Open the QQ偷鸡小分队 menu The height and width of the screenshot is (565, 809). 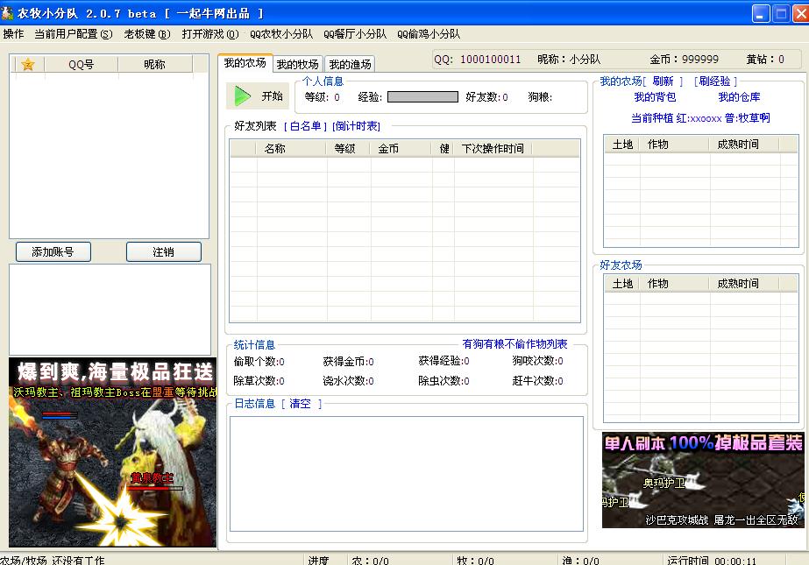[x=429, y=34]
